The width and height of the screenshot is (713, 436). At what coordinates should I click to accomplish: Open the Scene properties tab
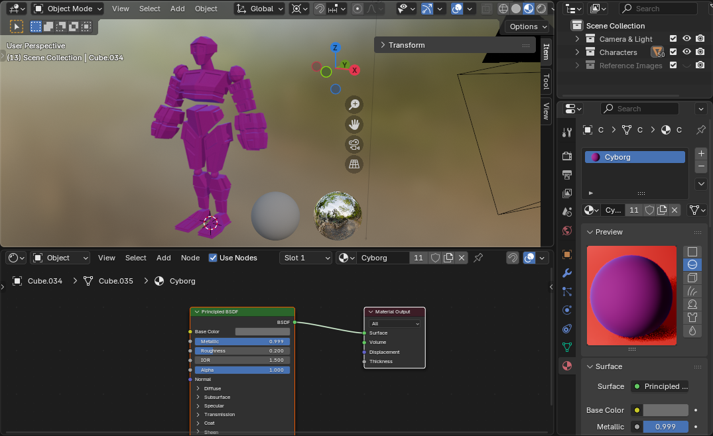point(567,212)
